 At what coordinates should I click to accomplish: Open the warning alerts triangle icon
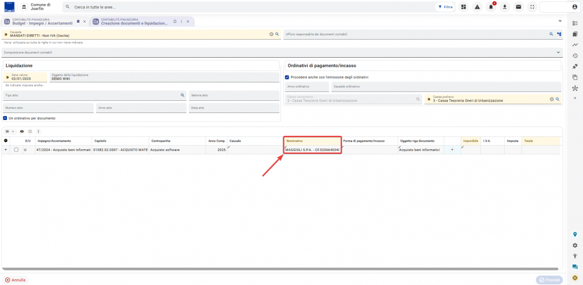click(x=477, y=7)
